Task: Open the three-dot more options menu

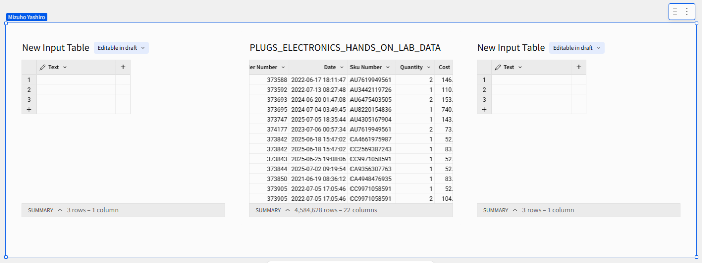Action: [x=687, y=12]
